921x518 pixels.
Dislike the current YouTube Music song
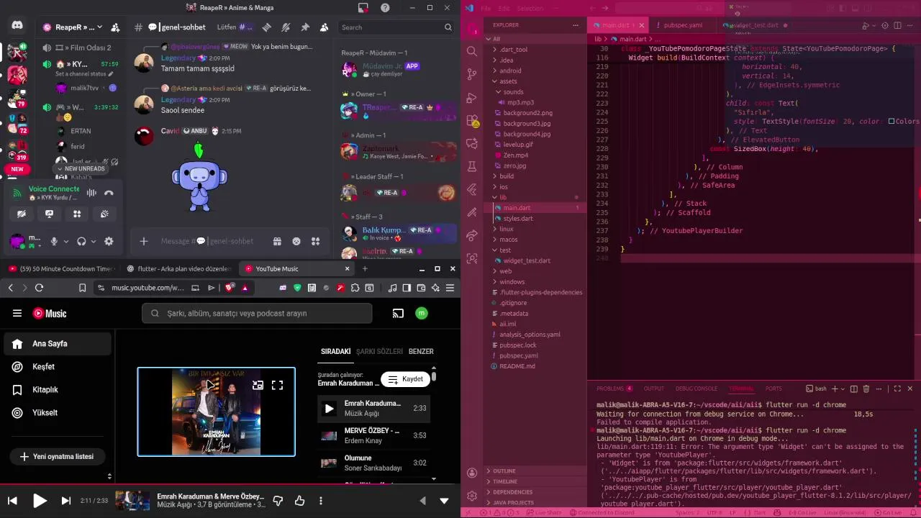pyautogui.click(x=278, y=501)
